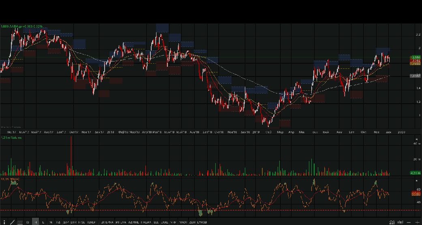The width and height of the screenshot is (422, 225).
Task: Click the info icon in bottom toolbar
Action: pyautogui.click(x=4, y=222)
